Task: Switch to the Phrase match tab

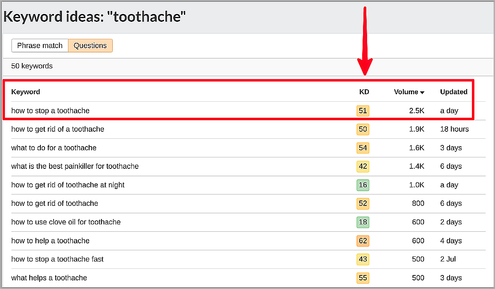Action: tap(40, 46)
